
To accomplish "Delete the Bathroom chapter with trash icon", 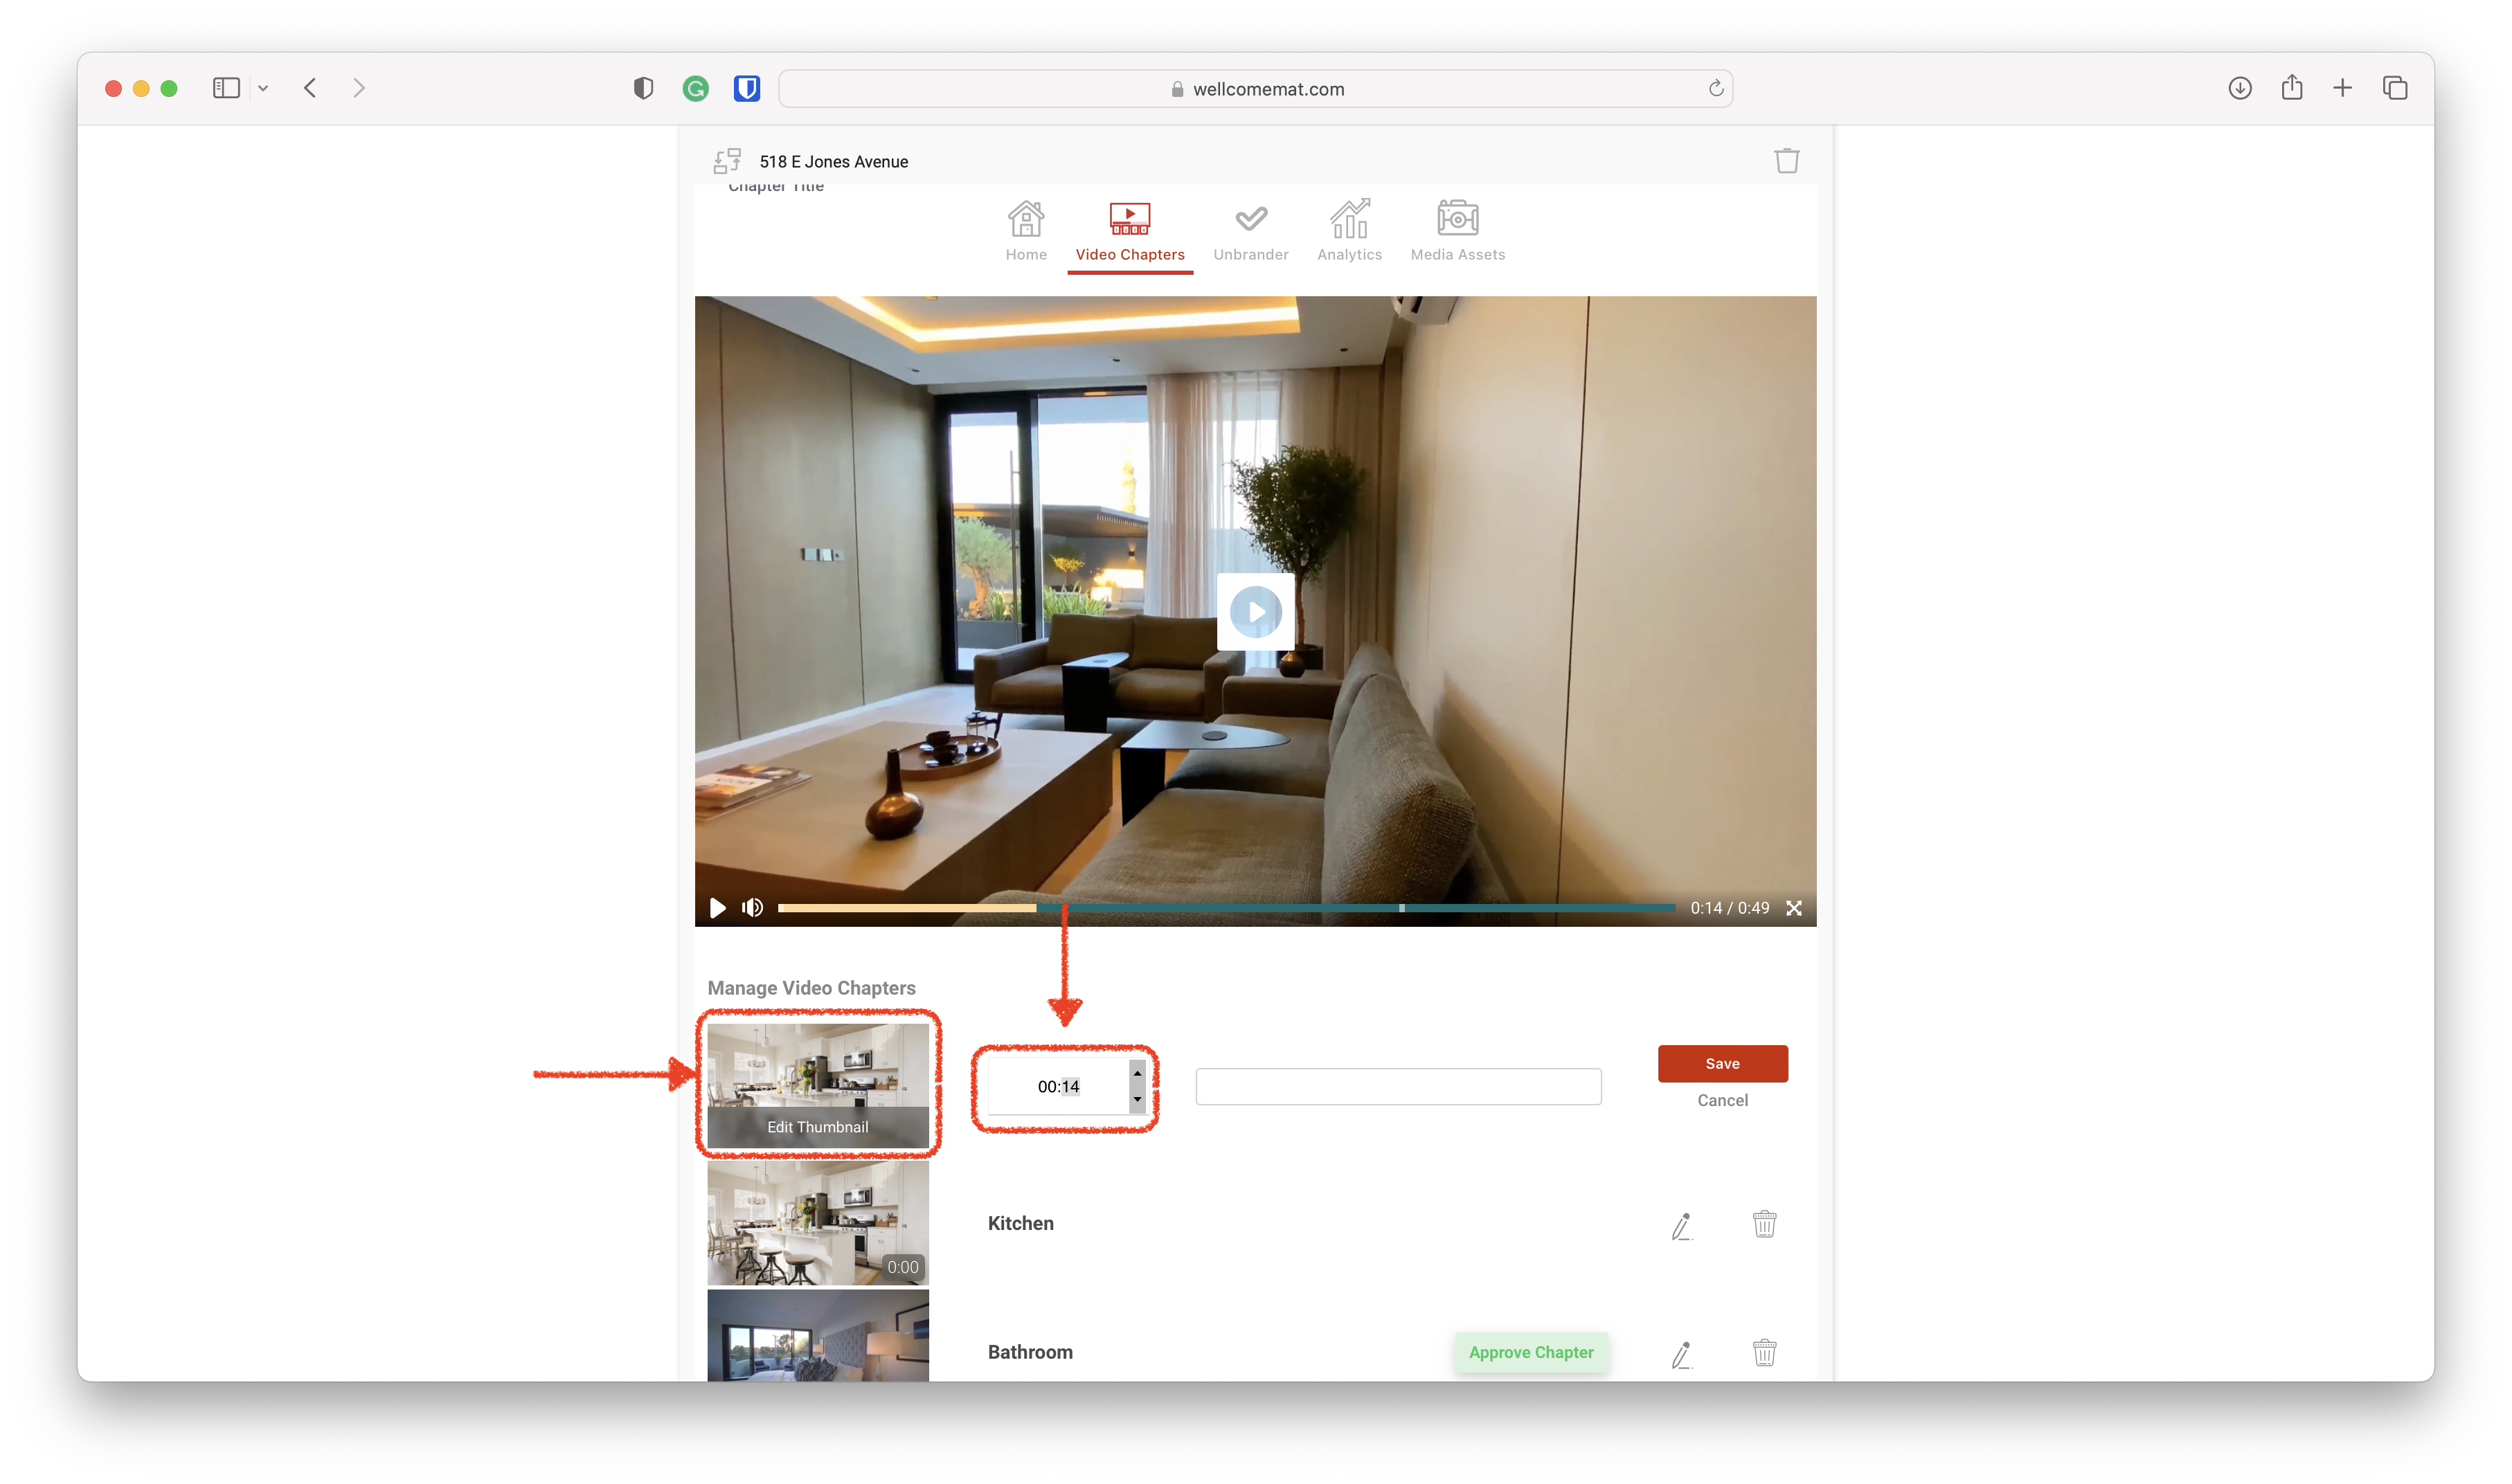I will coord(1764,1353).
